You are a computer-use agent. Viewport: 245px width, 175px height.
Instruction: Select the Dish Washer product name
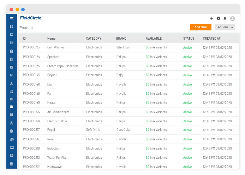pos(56,47)
